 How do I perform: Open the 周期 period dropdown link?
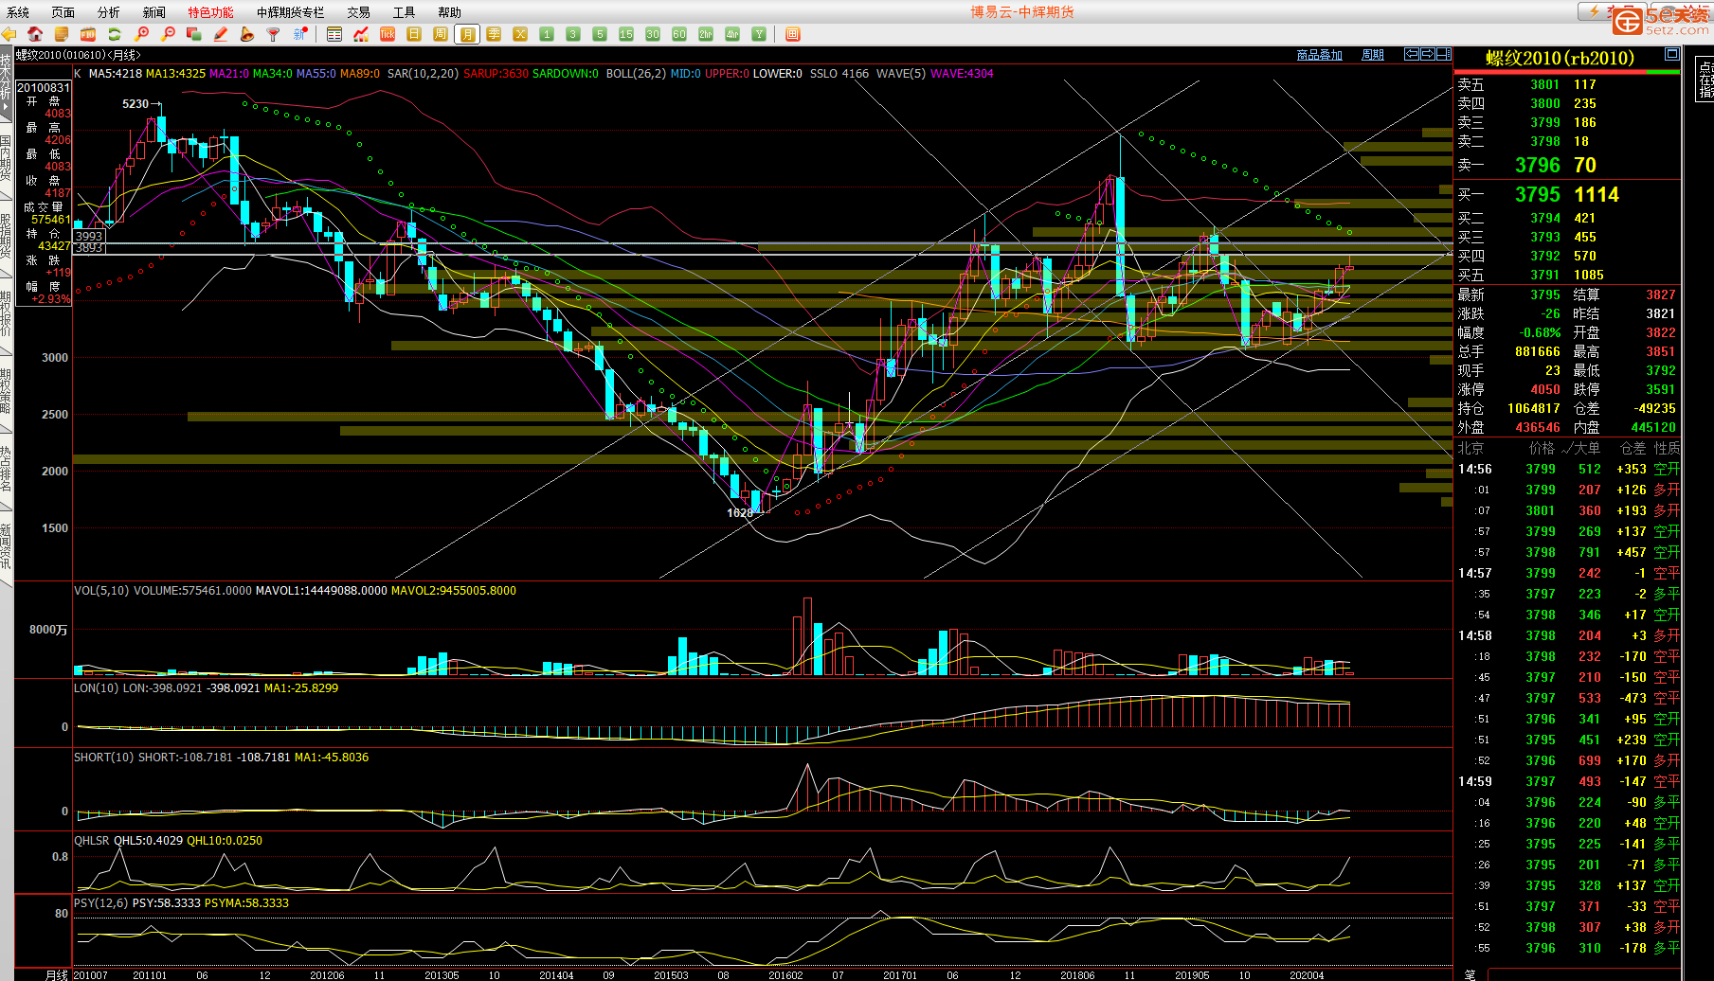click(x=1372, y=55)
